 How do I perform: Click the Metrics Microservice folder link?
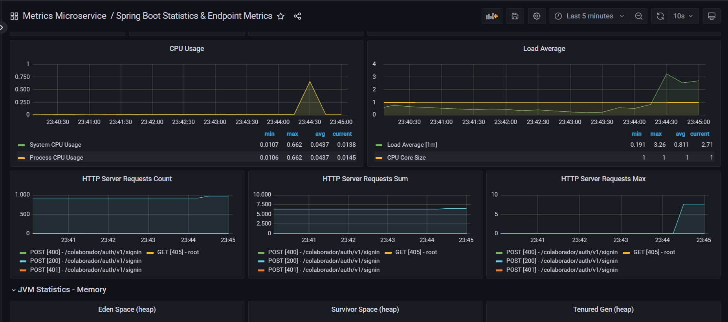click(x=64, y=16)
